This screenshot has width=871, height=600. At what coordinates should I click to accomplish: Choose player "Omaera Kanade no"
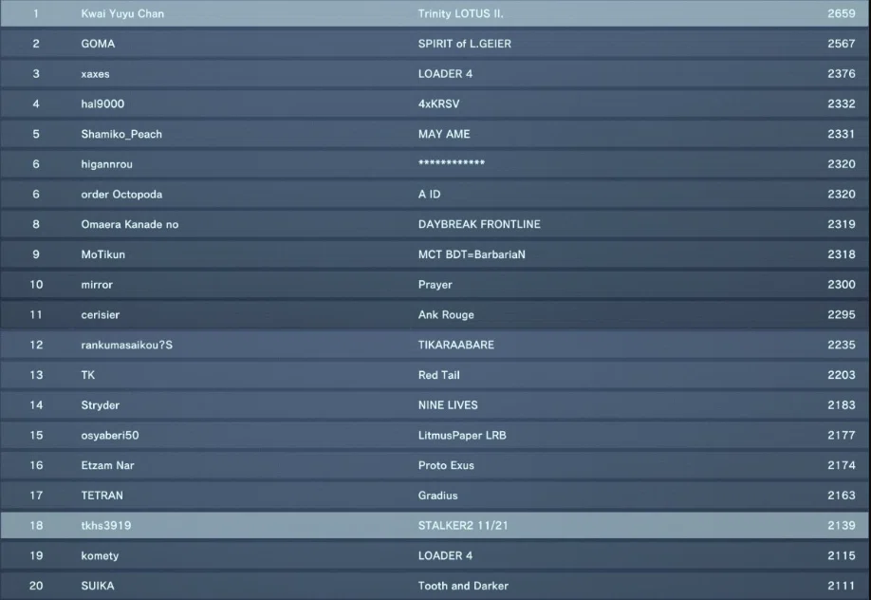(130, 224)
